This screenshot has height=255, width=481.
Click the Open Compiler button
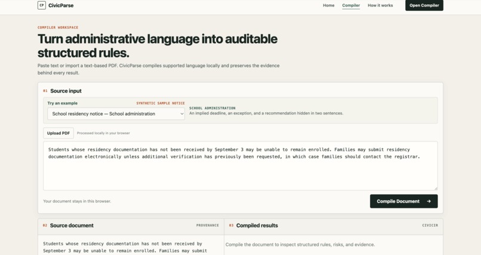(424, 5)
